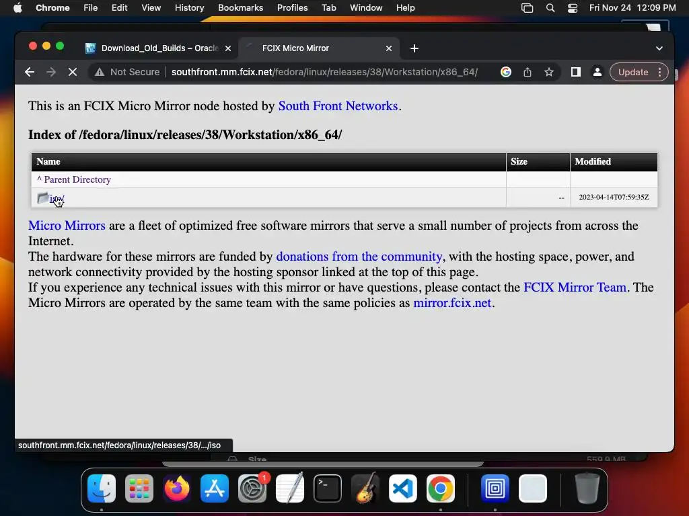Go back using the browser back arrow
This screenshot has width=689, height=516.
(x=30, y=72)
